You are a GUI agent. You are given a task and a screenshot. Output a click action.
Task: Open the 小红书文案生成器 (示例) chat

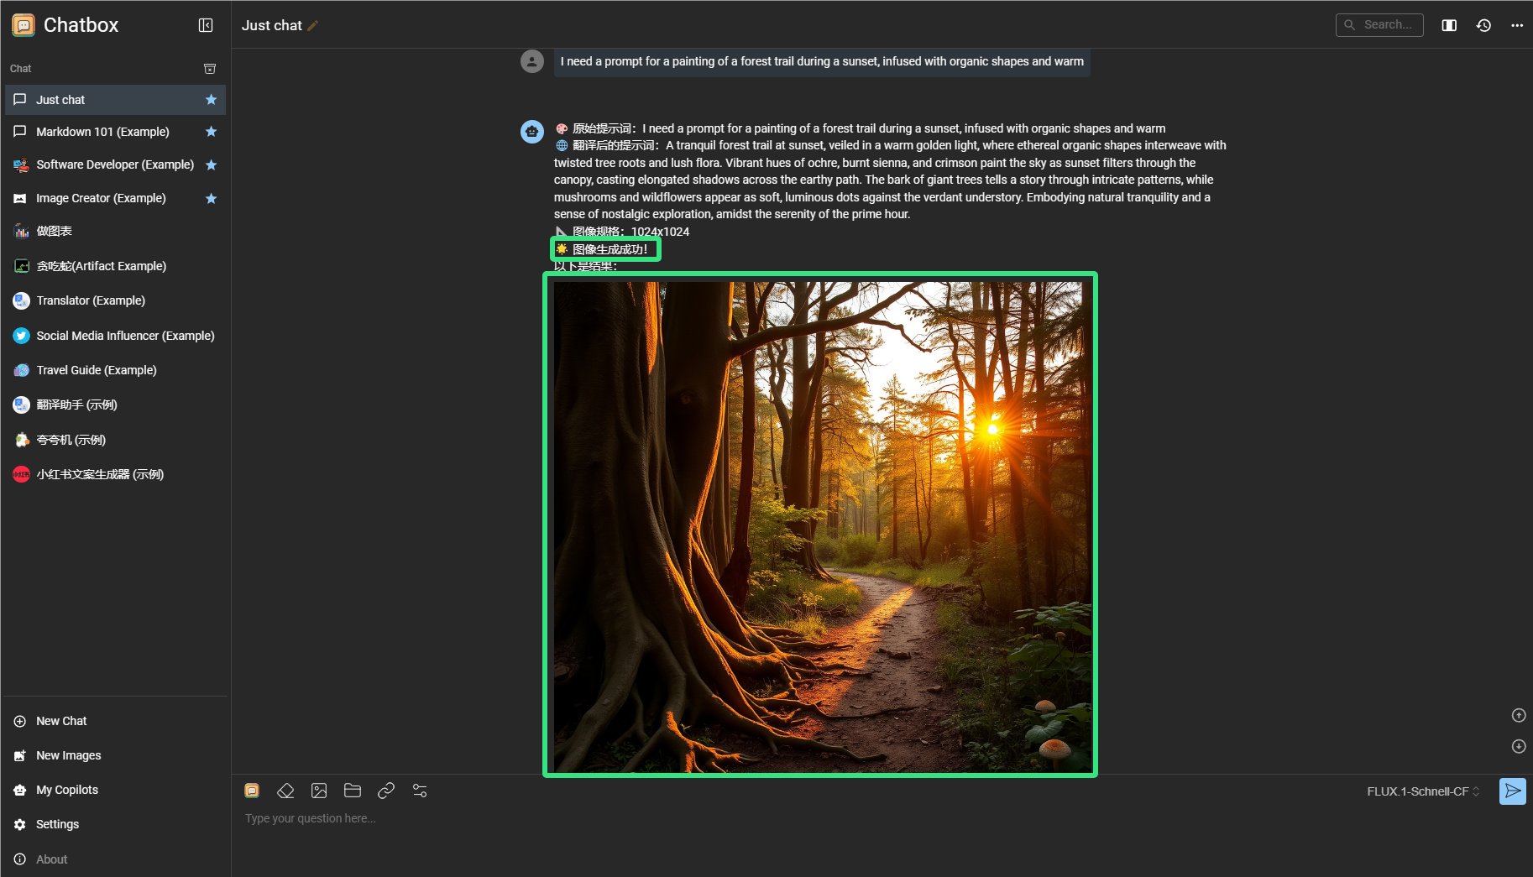[115, 474]
